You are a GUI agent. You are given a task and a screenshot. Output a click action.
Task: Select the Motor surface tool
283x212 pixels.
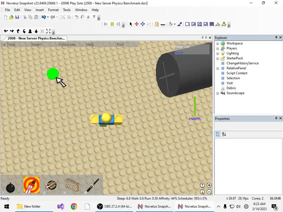coord(224,24)
